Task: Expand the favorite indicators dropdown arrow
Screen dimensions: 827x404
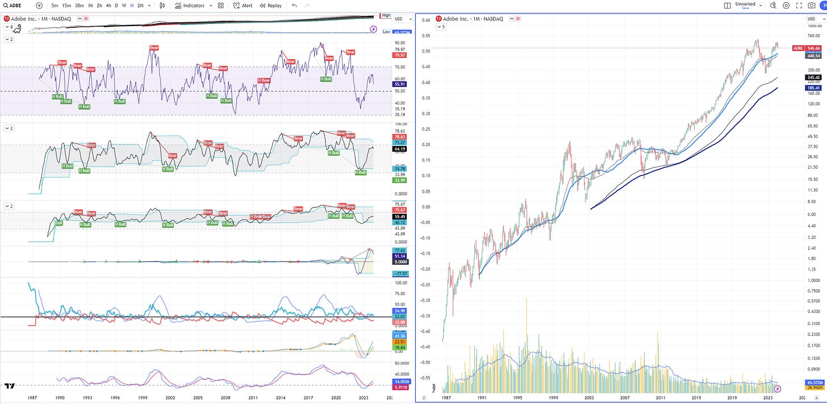Action: 211,5
